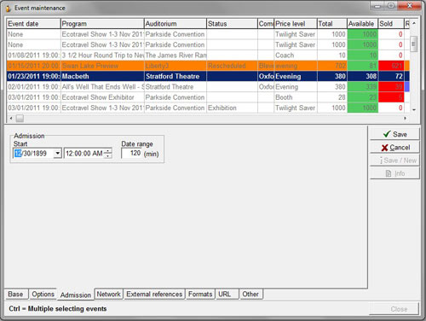Click the Date range minutes field
Viewport: 426px width, 321px height.
point(131,154)
